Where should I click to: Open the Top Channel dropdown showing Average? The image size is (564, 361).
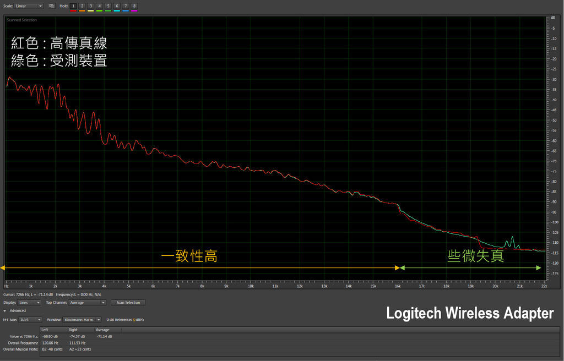click(87, 303)
